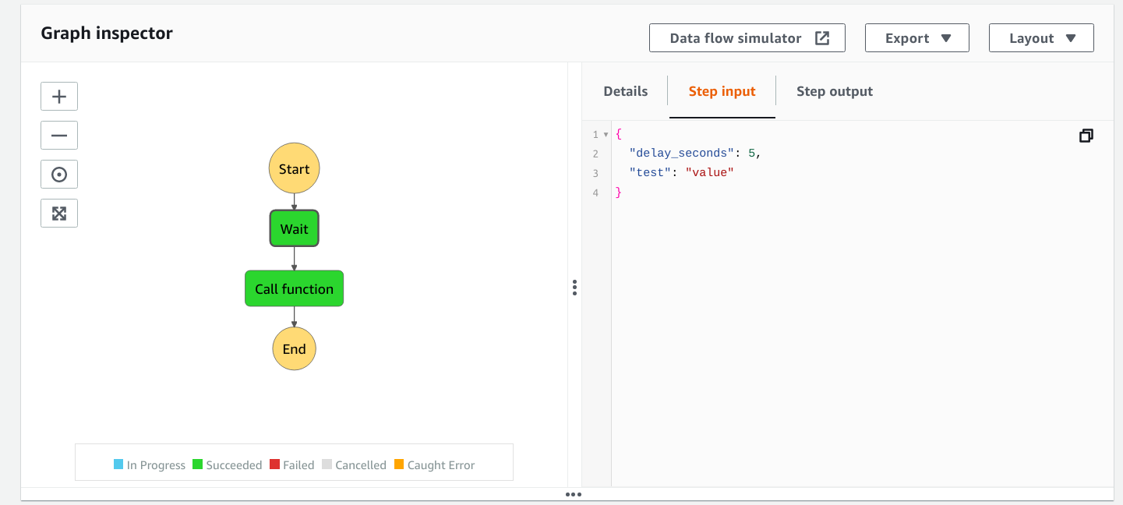This screenshot has height=505, width=1123.
Task: Click the zoom out icon
Action: (59, 135)
